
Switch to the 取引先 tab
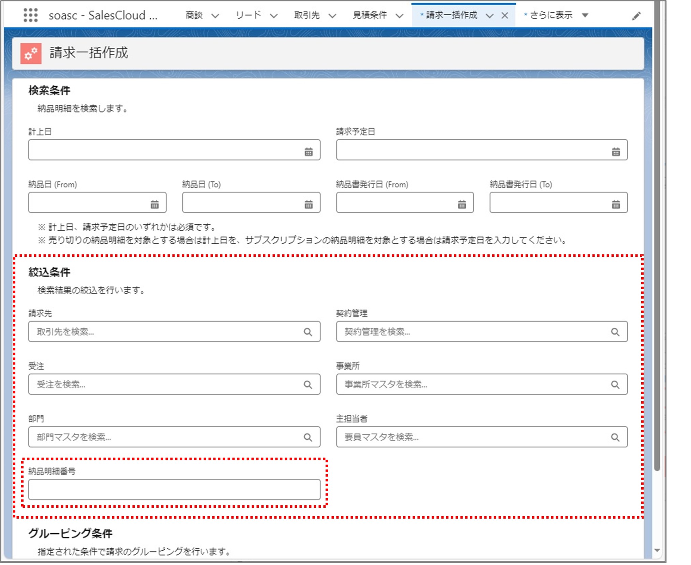[x=307, y=15]
